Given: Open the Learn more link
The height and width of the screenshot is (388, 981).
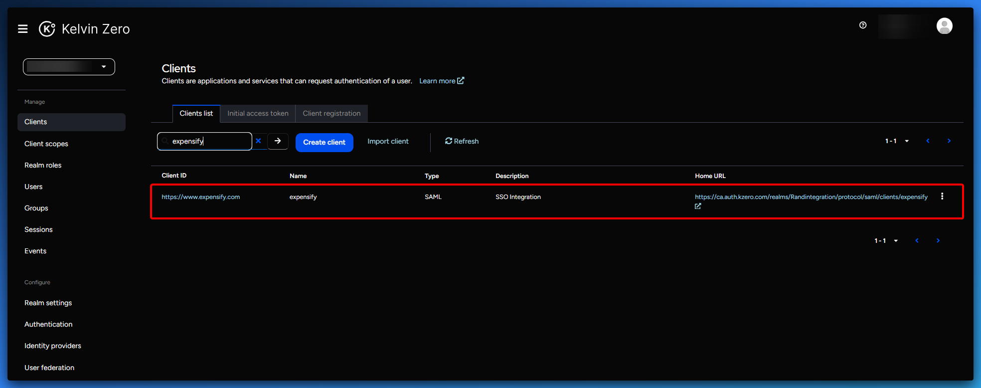Looking at the screenshot, I should (442, 81).
